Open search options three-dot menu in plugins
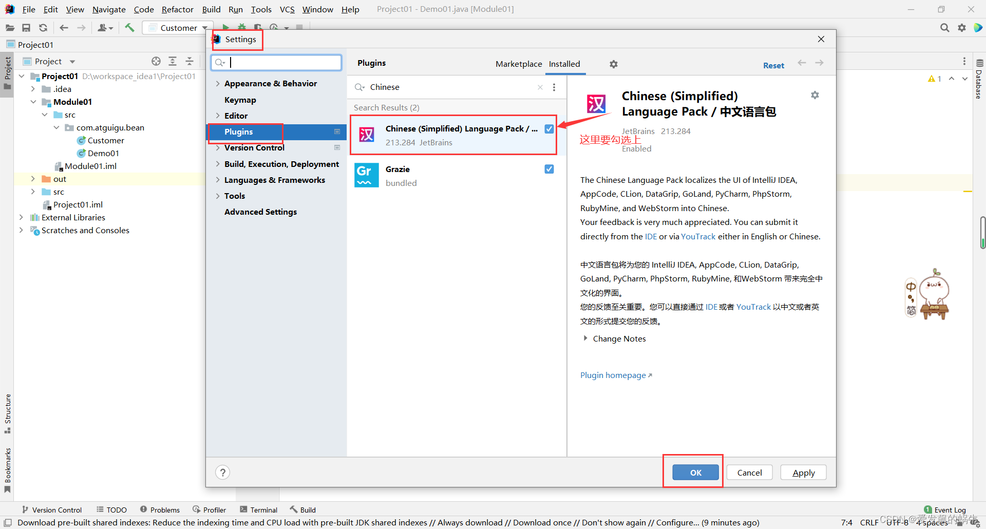The height and width of the screenshot is (529, 986). tap(554, 87)
